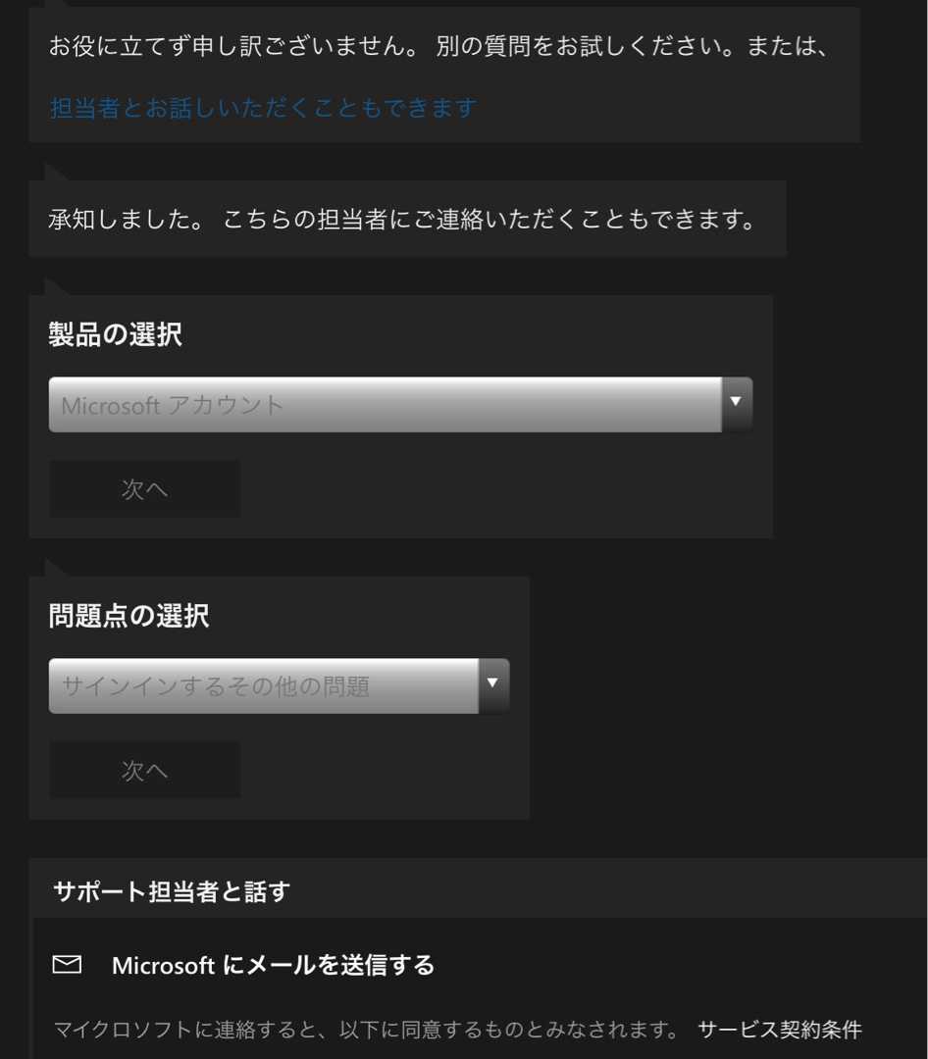
Task: Click the こちらの担当者にご連絡 message text
Action: point(490,219)
